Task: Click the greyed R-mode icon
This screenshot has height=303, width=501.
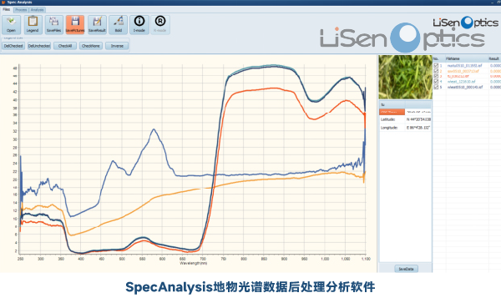Action: point(160,24)
